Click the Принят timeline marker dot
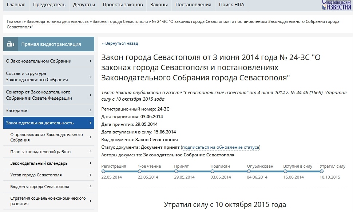Image resolution: width=353 pixels, height=212 pixels. pyautogui.click(x=176, y=171)
